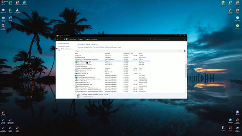
Task: Open the Excel desktop shortcut
Action: [10, 3]
